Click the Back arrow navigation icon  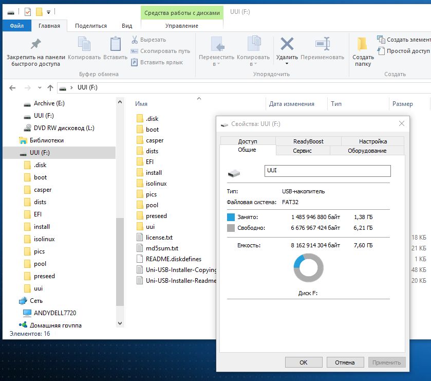click(13, 88)
